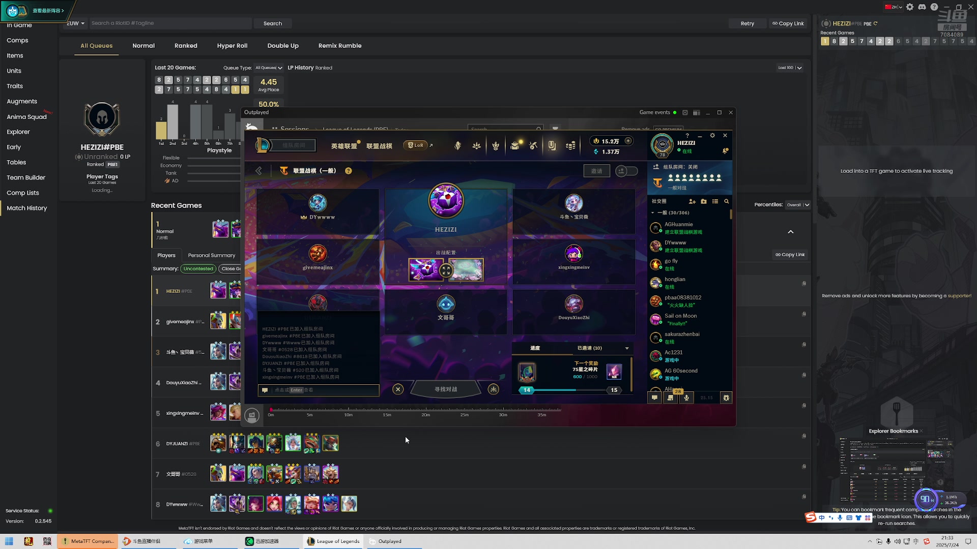Screen dimensions: 977x549
Task: Toggle the Uncontested summary tag
Action: tap(198, 268)
